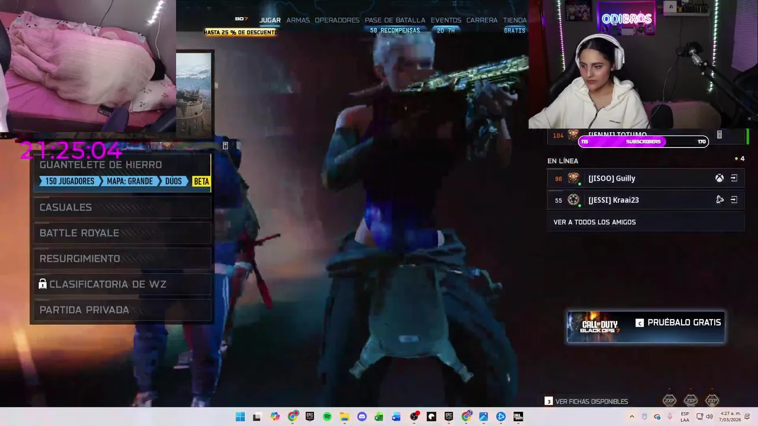Open File Explorer from taskbar
The height and width of the screenshot is (426, 758).
[345, 417]
